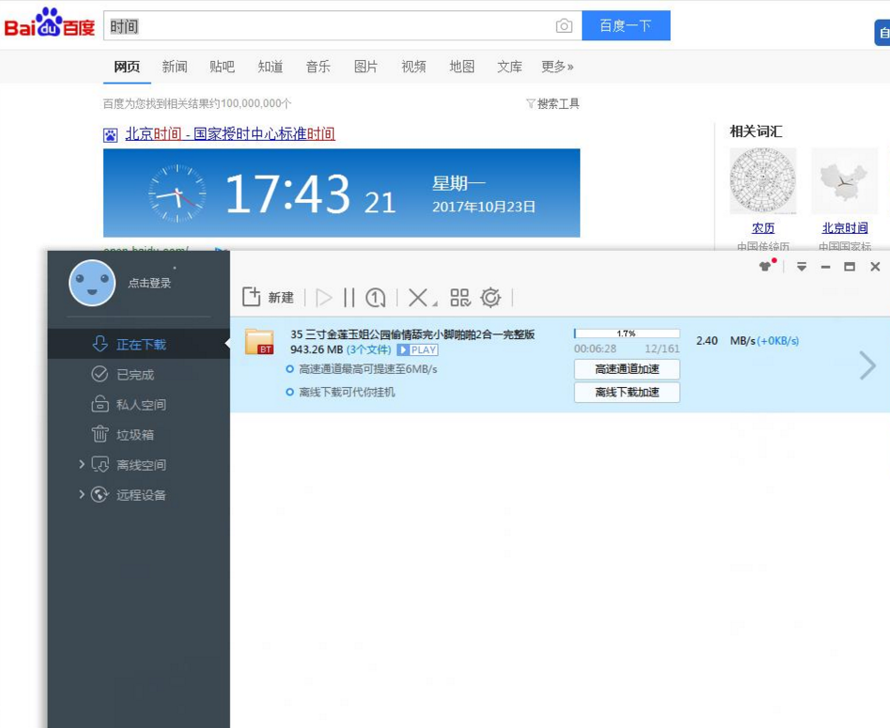Open the QR code grid icon
This screenshot has width=890, height=728.
tap(460, 298)
